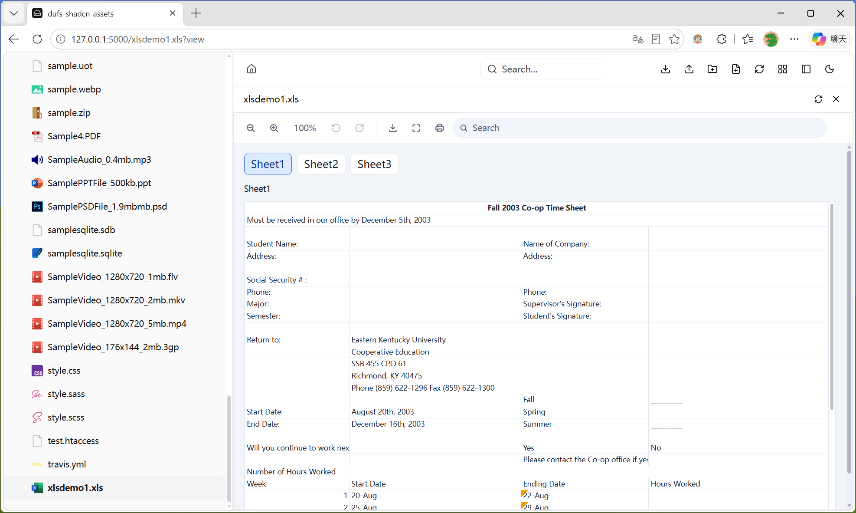Zoom in the spreadsheet viewer
The image size is (856, 513).
coord(274,128)
